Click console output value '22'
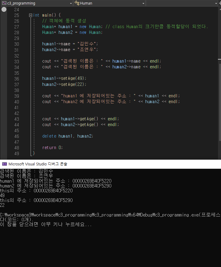Image resolution: width=221 pixels, height=267 pixels. [x=2, y=205]
